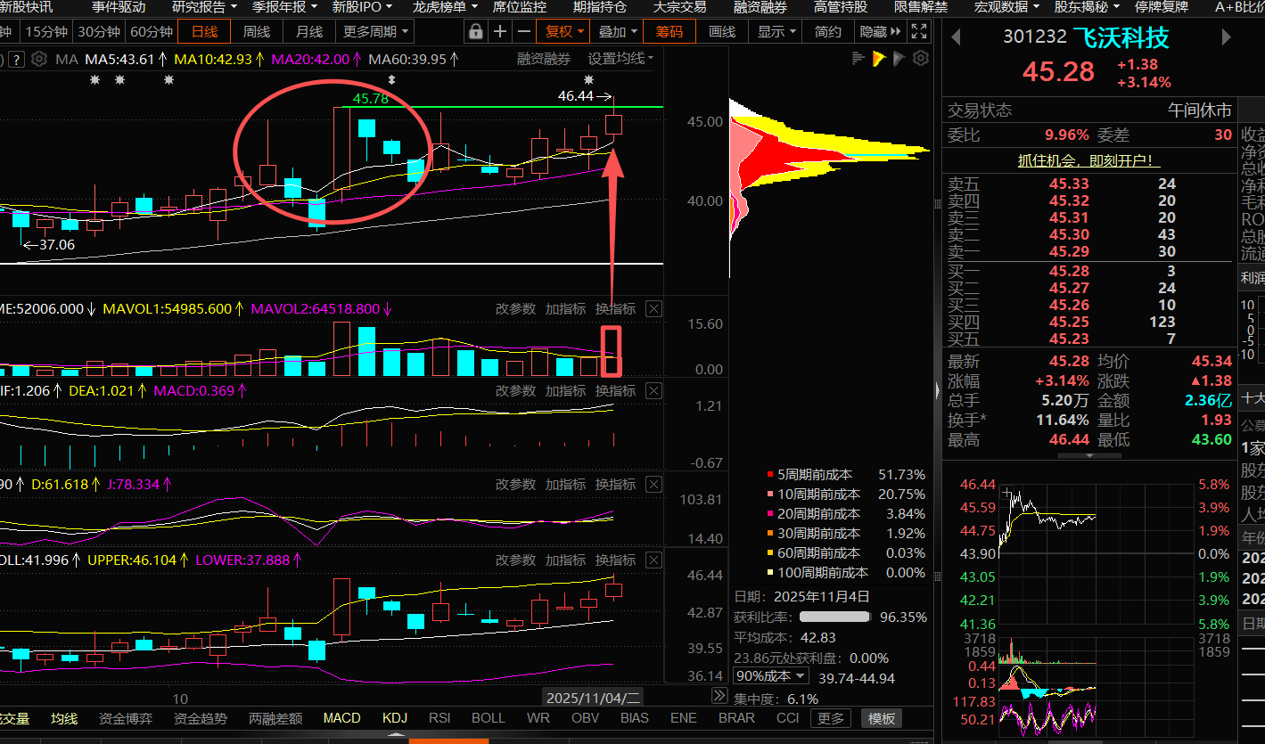Expand the 新股IPO menu
This screenshot has width=1265, height=744.
pos(364,7)
